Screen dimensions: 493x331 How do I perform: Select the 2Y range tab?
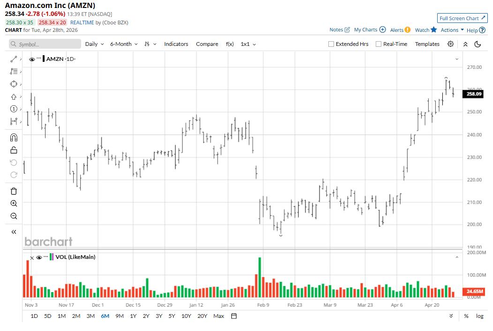pyautogui.click(x=146, y=316)
